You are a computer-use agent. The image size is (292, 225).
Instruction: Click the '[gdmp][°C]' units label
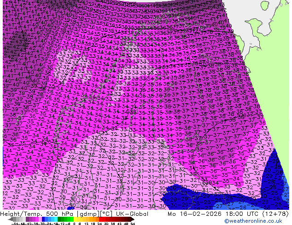[94, 214]
